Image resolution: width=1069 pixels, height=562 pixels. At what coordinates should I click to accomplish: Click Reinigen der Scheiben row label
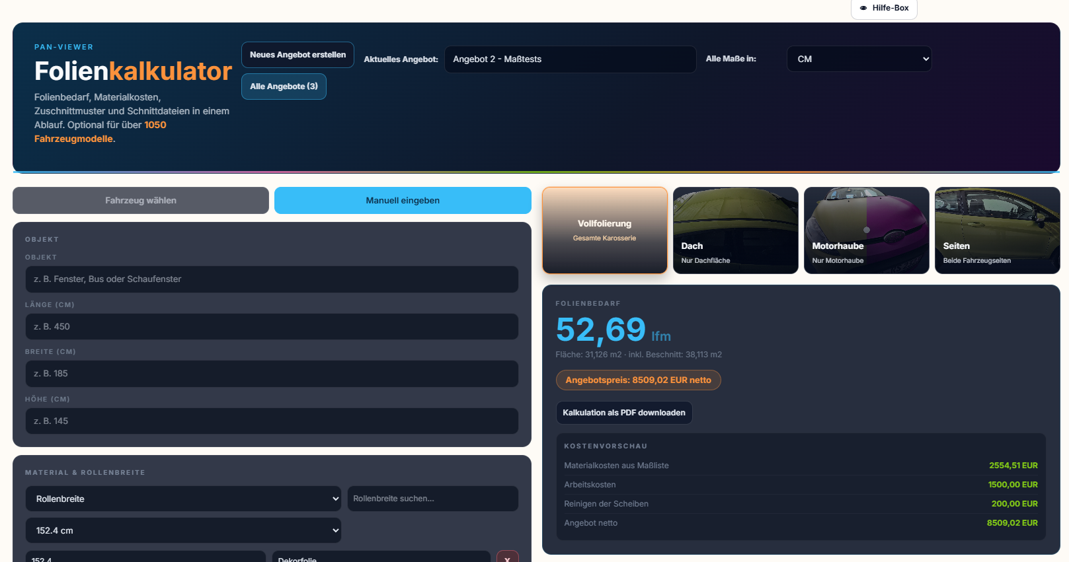(x=606, y=504)
